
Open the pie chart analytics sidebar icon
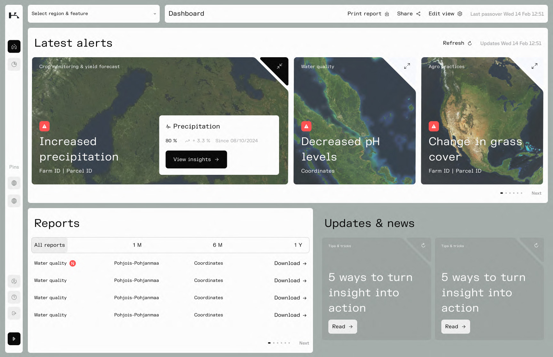14,65
